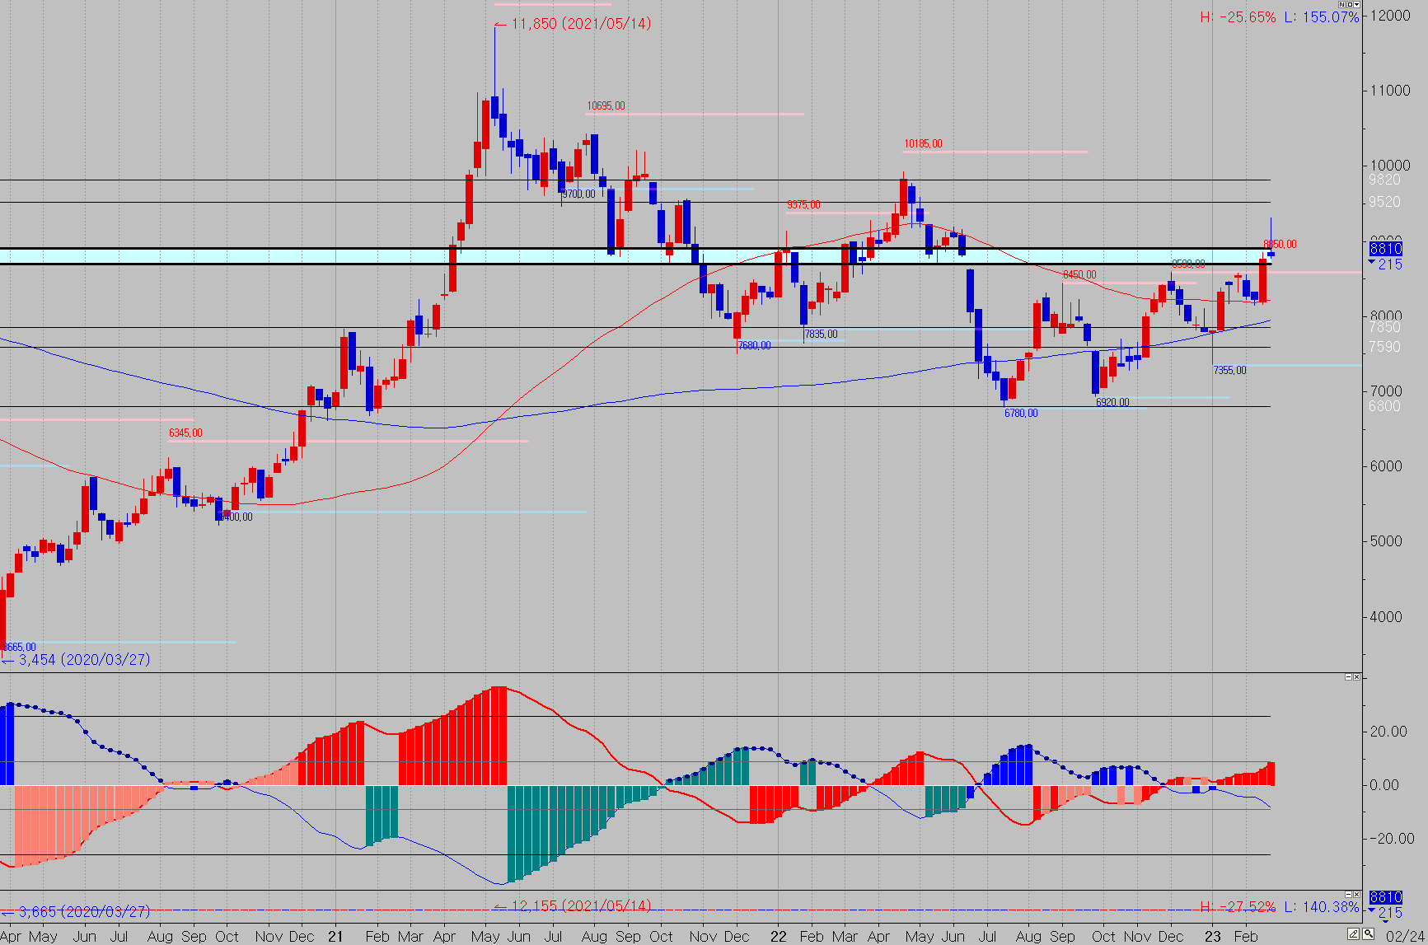The width and height of the screenshot is (1428, 945).
Task: Click the 7355.00 price label
Action: coord(1229,371)
